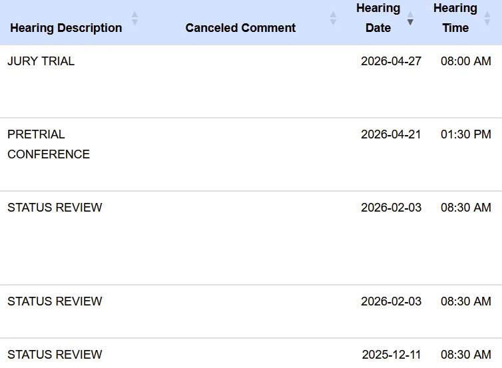Click Canceled Comment cell in PRETRIAL CONFERENCE row
The width and height of the screenshot is (502, 368).
click(x=240, y=154)
